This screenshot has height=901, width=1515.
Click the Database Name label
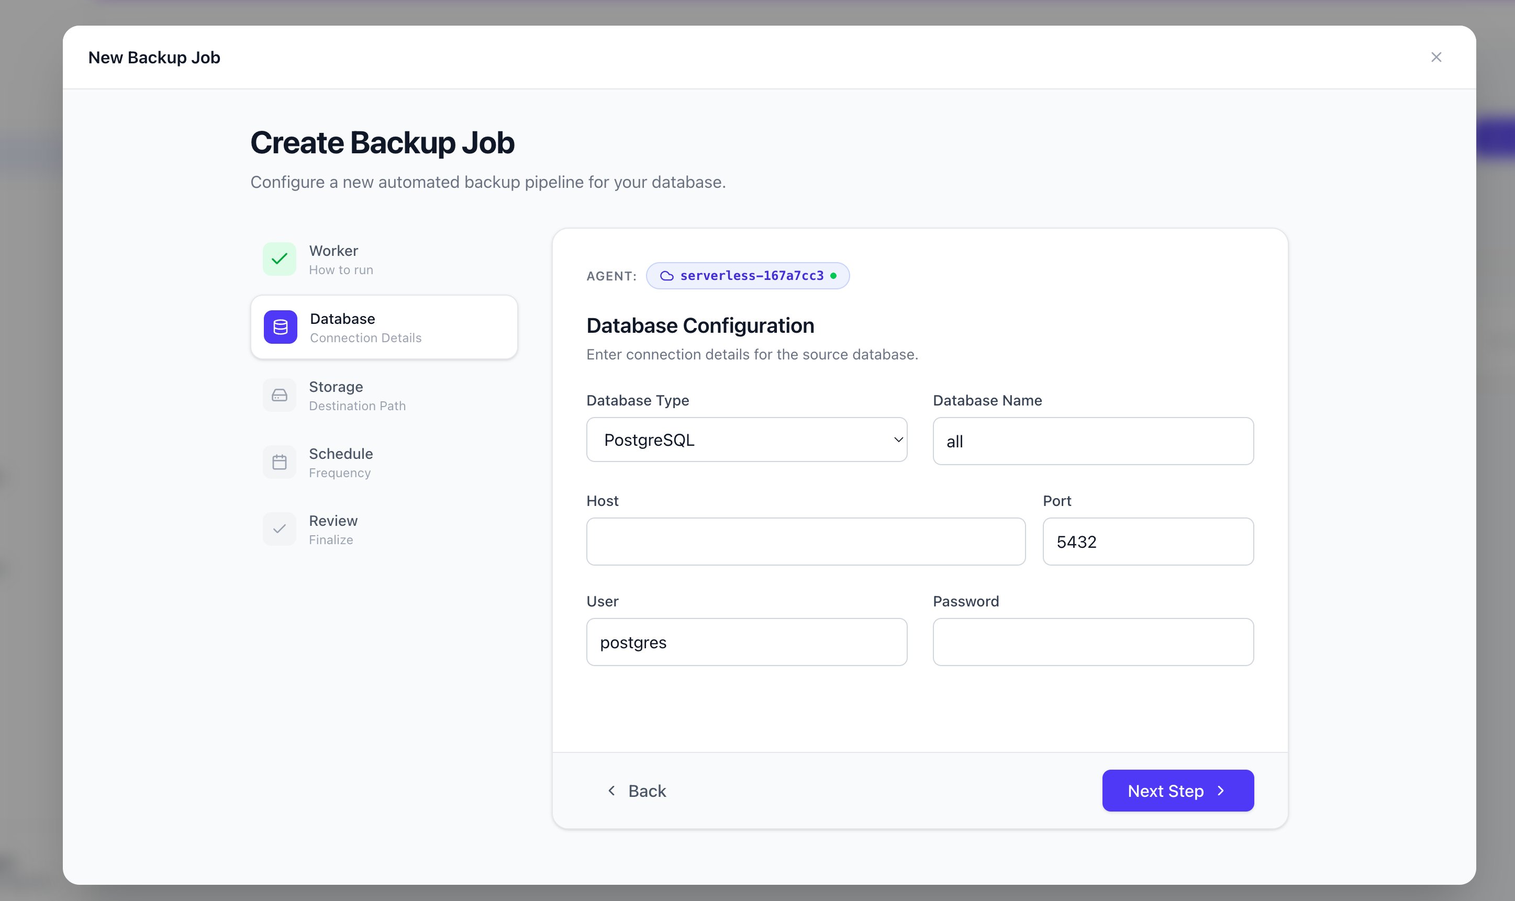point(987,401)
